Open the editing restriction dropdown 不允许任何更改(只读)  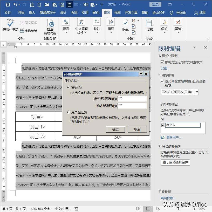click(197, 92)
